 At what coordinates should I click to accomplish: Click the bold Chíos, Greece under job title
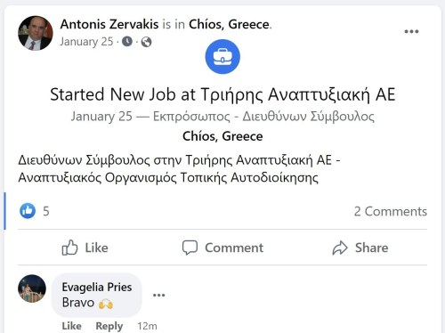pos(222,136)
